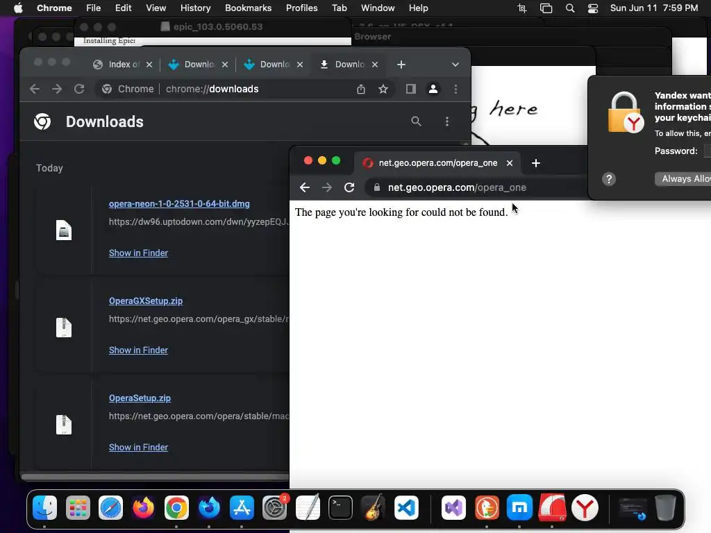711x533 pixels.
Task: Open the Window menu
Action: coord(378,8)
